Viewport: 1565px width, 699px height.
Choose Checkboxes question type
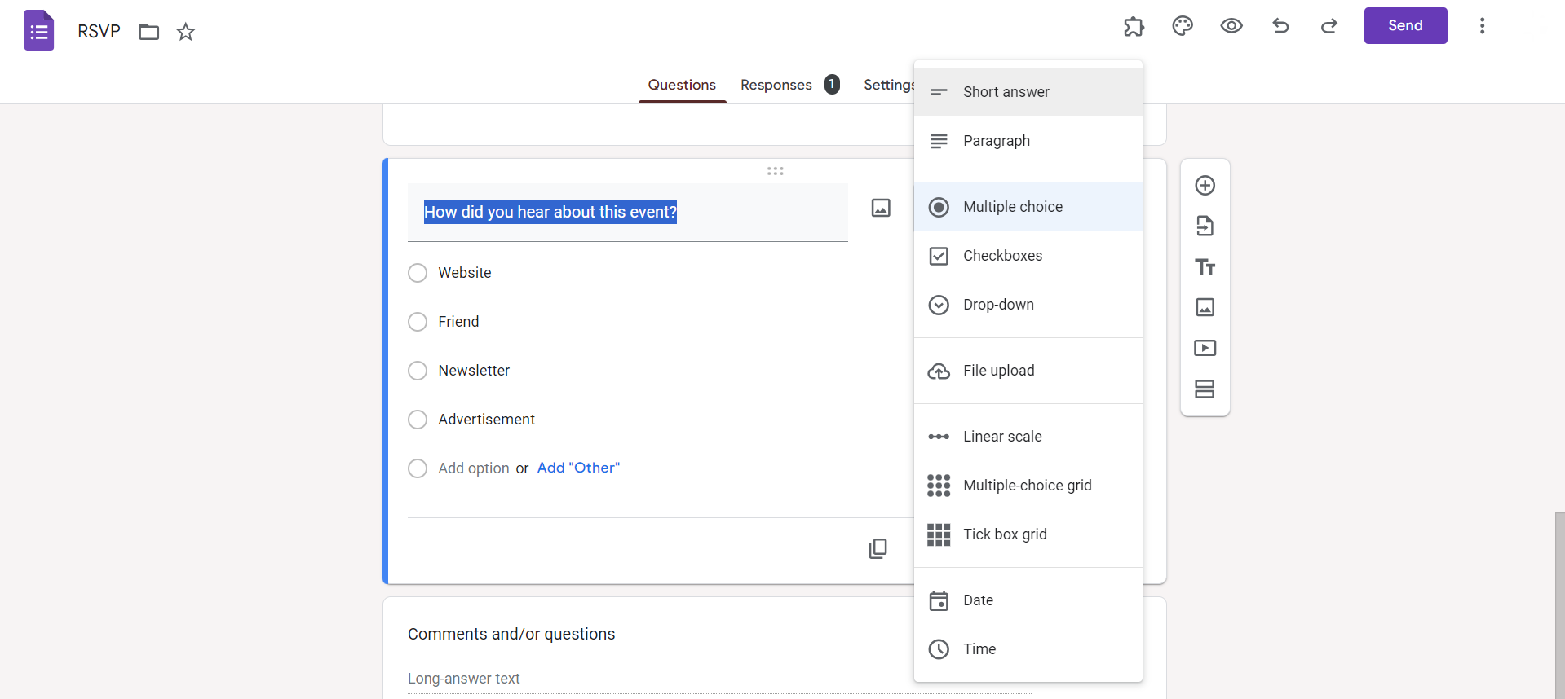click(1002, 256)
